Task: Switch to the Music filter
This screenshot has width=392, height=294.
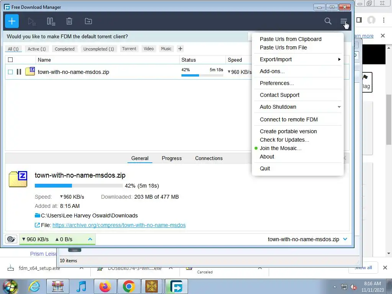Action: pos(166,49)
